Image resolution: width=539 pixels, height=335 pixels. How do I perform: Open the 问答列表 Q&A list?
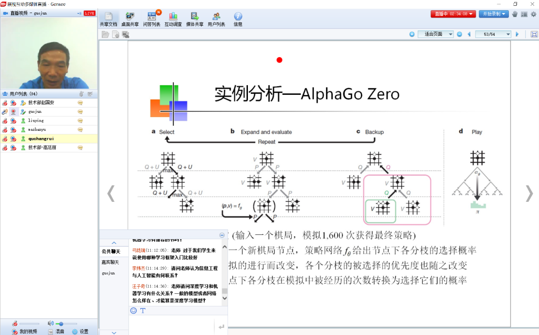[x=151, y=19]
